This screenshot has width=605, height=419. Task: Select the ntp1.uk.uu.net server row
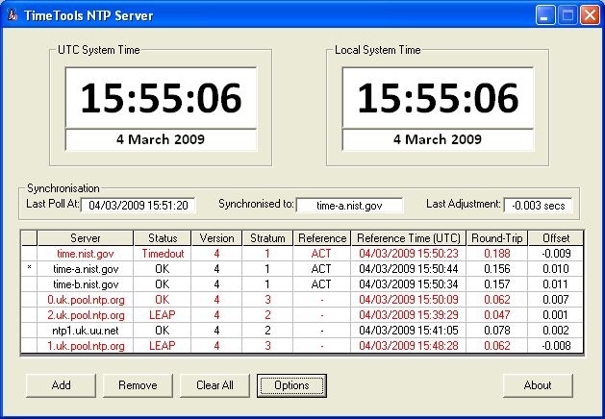302,331
